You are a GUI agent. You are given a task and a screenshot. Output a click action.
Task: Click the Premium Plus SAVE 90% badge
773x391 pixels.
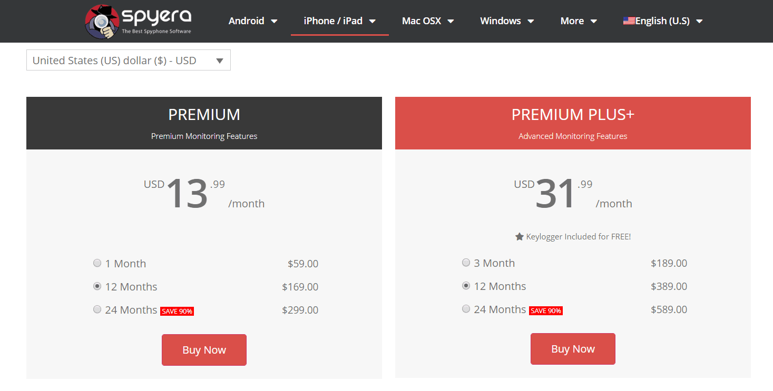pyautogui.click(x=546, y=310)
